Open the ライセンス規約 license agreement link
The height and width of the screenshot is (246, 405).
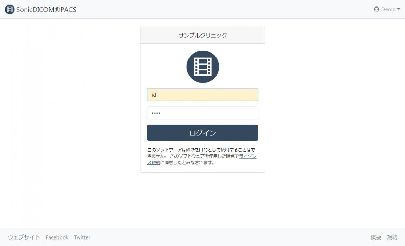click(x=247, y=156)
